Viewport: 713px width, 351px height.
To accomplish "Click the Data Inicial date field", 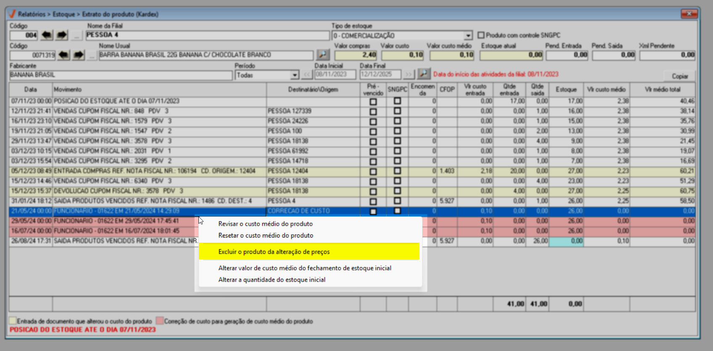I will [335, 74].
